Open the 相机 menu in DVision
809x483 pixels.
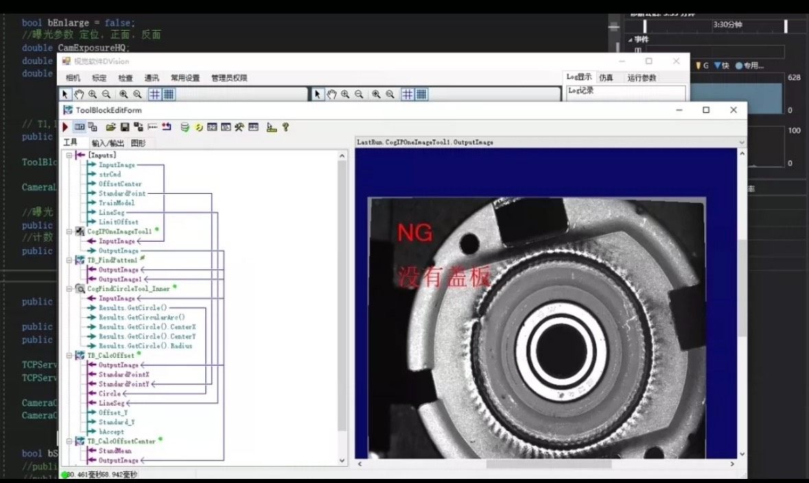[73, 77]
